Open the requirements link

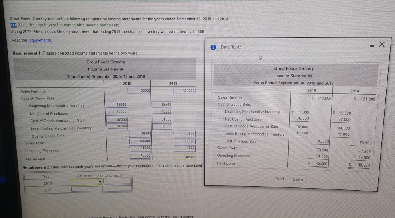[x=40, y=40]
